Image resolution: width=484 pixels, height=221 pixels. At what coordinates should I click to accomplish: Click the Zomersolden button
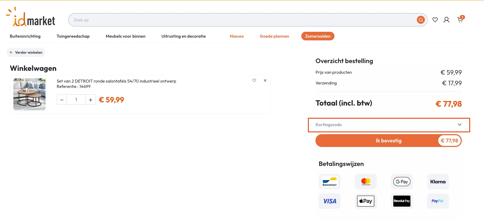pyautogui.click(x=318, y=36)
